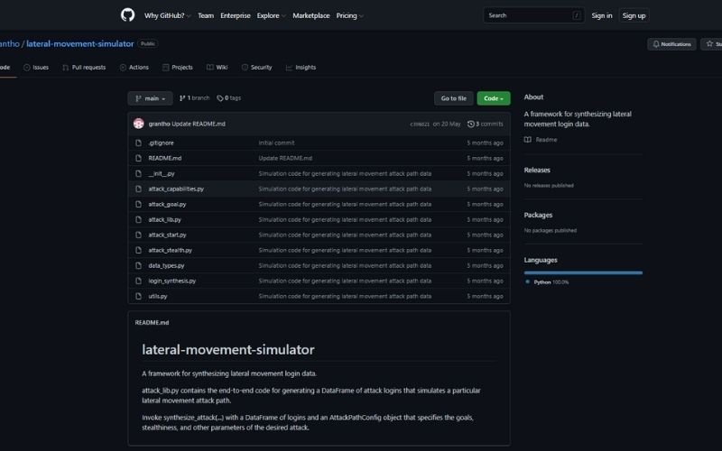Image resolution: width=722 pixels, height=451 pixels.
Task: Expand the Why GitHub? menu
Action: [x=167, y=15]
